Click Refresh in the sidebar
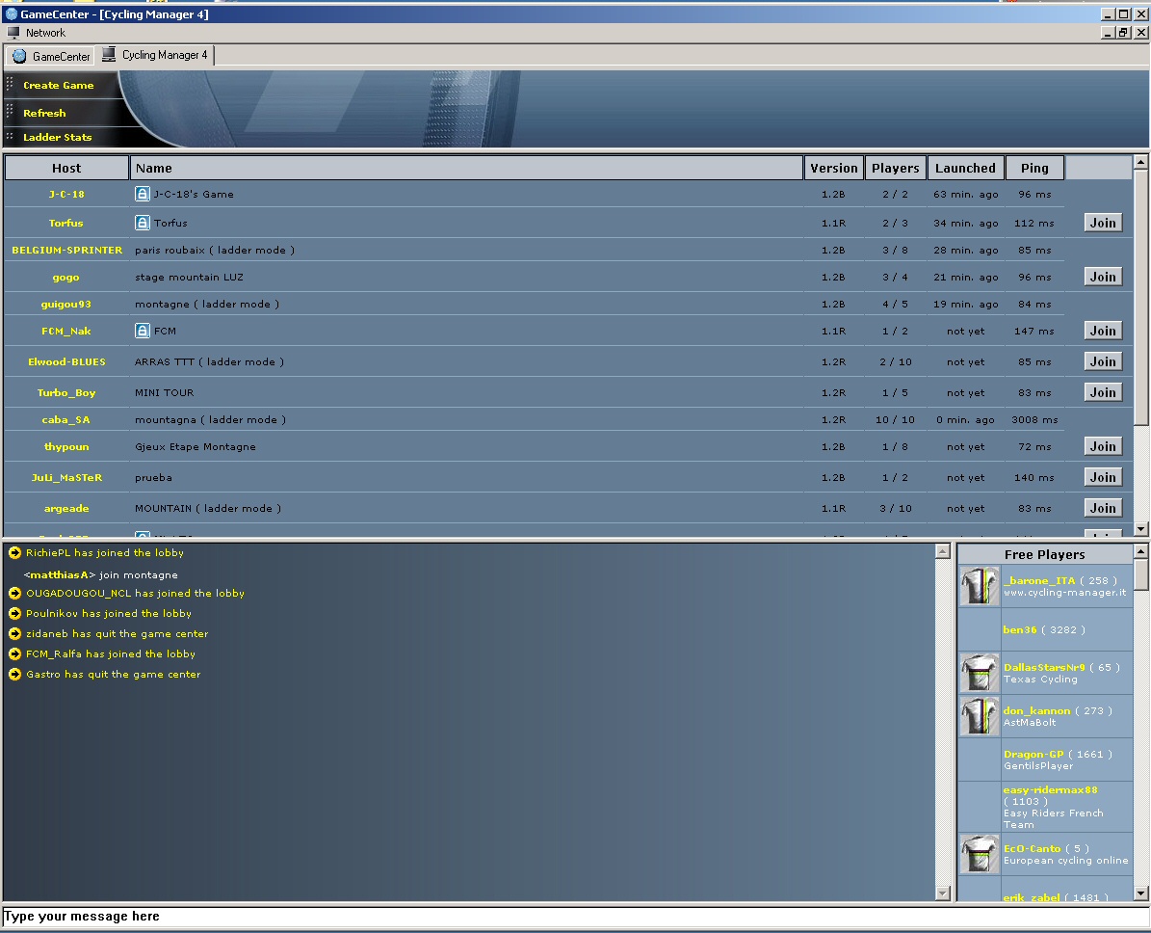Viewport: 1151px width, 933px height. (44, 113)
